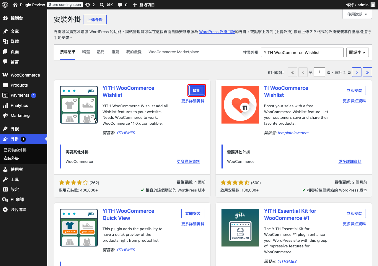378x266 pixels.
Task: Click the 文章 pushpin icon
Action: (x=5, y=31)
